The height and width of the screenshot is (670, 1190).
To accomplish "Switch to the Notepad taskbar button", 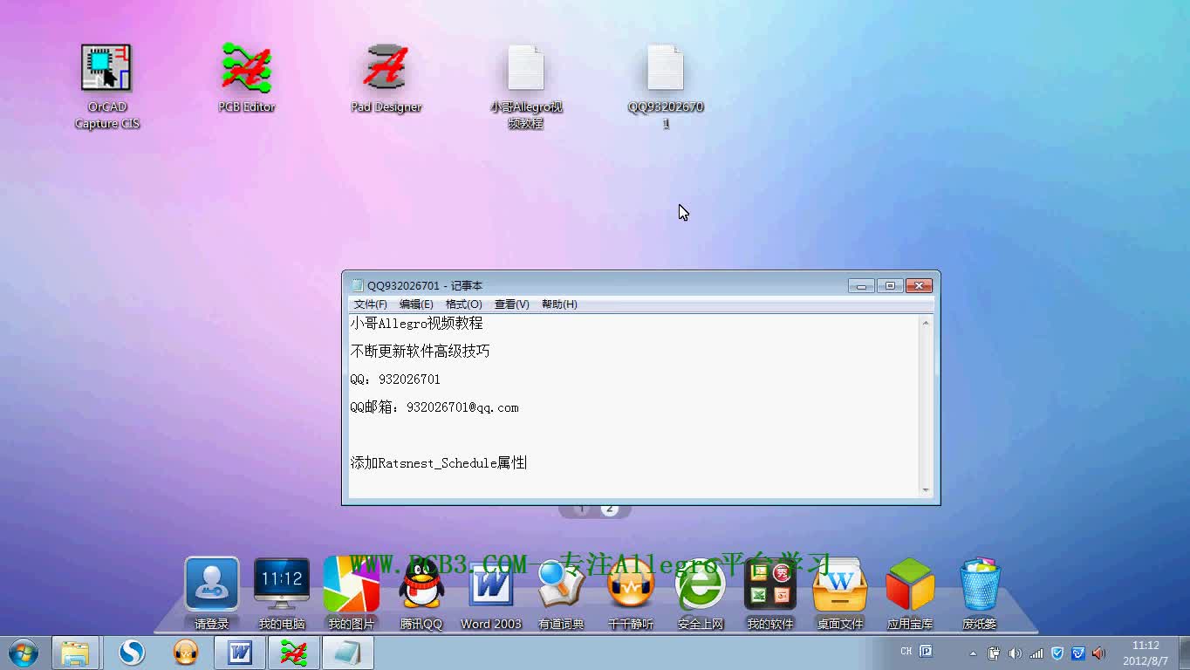I will (348, 653).
